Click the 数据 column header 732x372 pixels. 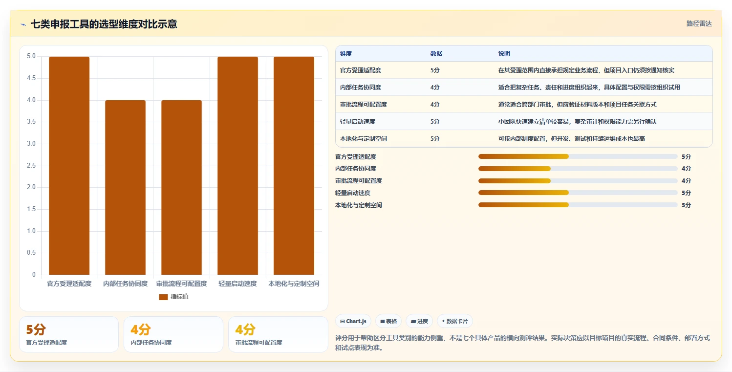pos(436,54)
